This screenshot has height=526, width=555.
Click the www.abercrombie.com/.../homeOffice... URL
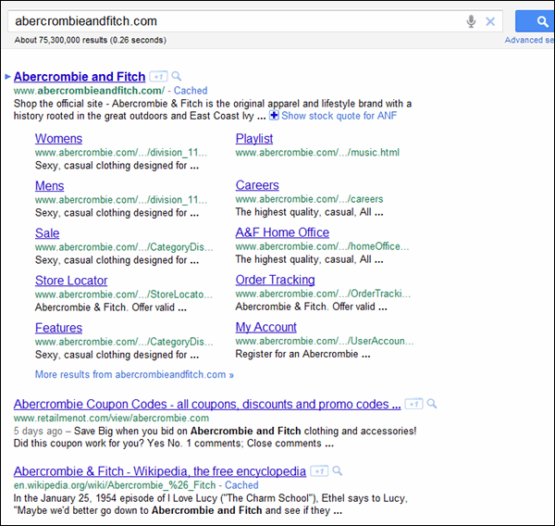[x=323, y=246]
